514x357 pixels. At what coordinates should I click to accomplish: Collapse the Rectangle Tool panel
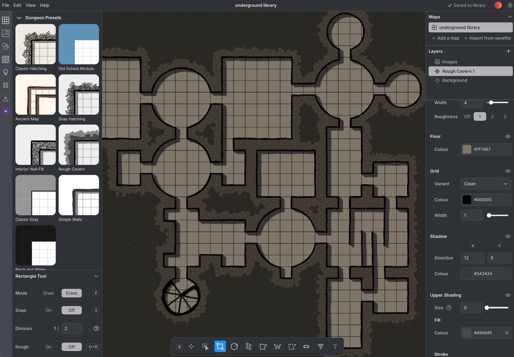[x=96, y=276]
